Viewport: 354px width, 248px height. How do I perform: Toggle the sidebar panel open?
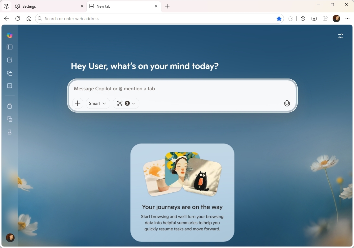(x=9, y=47)
